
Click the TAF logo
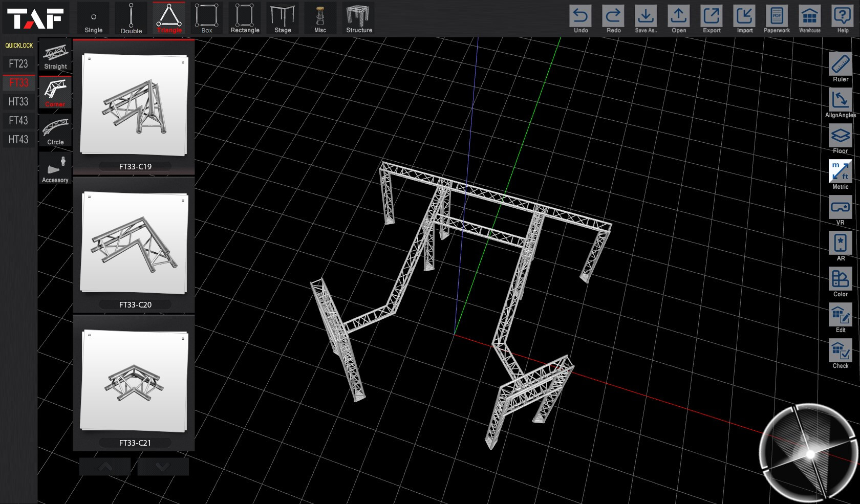coord(35,18)
